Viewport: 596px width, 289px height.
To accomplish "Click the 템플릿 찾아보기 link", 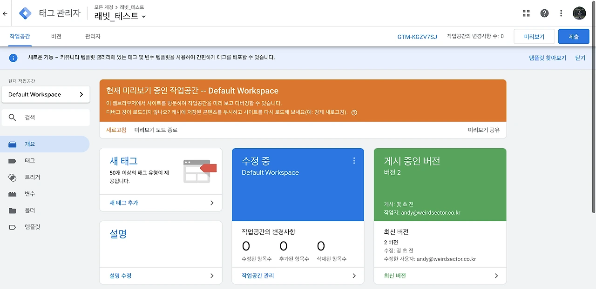I will coord(548,58).
